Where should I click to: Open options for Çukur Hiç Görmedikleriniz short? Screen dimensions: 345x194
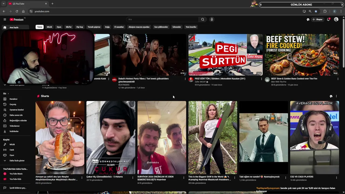pyautogui.click(x=133, y=178)
